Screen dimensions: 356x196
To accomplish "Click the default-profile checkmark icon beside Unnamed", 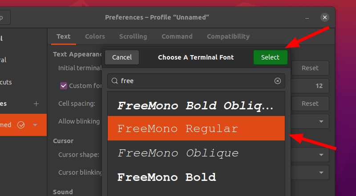I will tap(21, 125).
